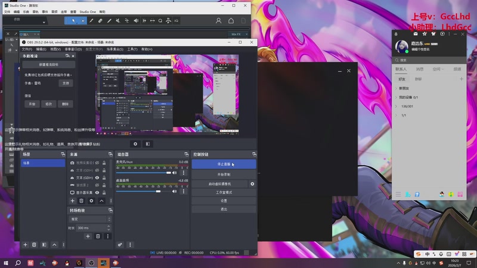Open Windows Start button on taskbar
477x268 pixels.
6,263
